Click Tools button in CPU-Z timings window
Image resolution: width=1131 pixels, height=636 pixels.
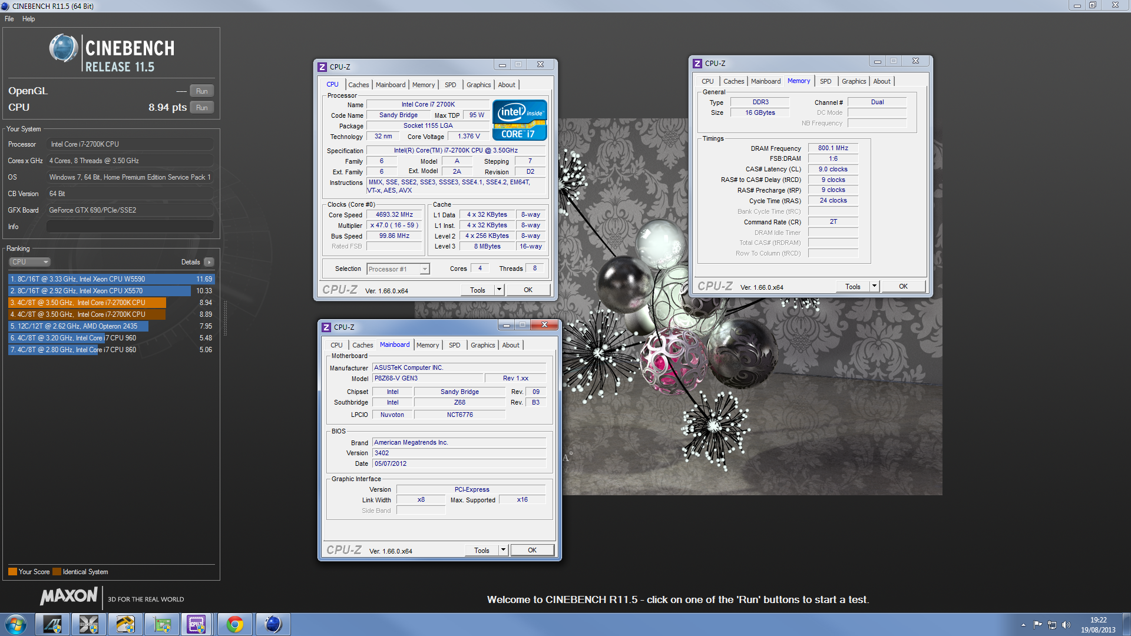click(x=853, y=287)
